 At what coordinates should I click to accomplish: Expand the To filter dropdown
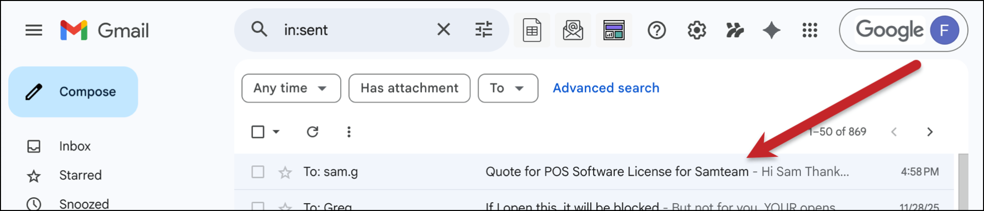coord(508,89)
